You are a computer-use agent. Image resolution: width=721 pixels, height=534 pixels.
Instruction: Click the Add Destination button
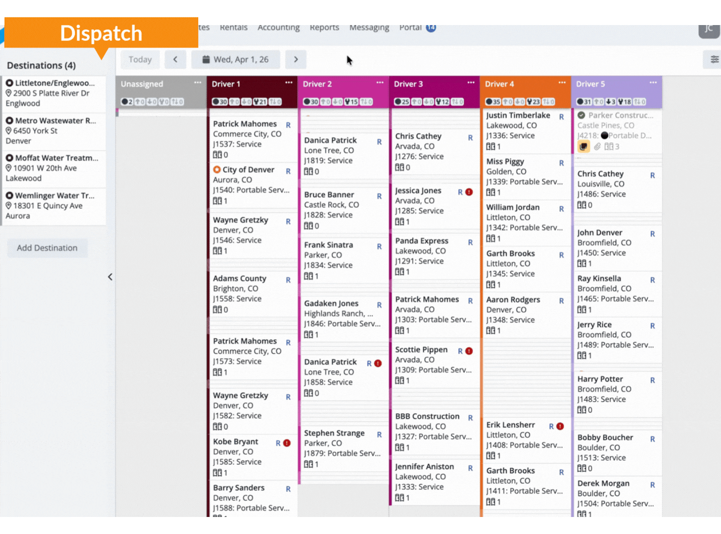(x=47, y=248)
